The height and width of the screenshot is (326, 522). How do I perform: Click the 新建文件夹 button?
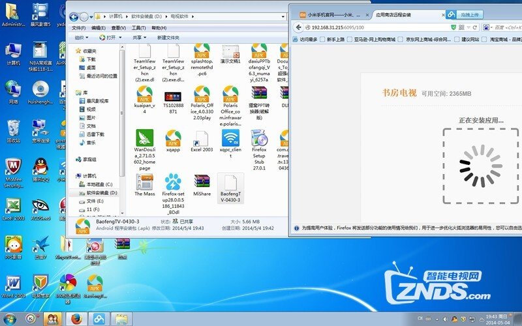click(168, 38)
